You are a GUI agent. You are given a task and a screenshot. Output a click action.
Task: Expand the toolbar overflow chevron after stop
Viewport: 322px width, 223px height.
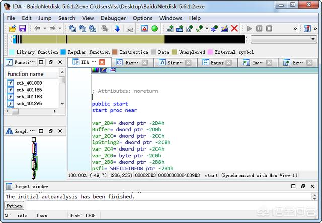click(x=295, y=29)
